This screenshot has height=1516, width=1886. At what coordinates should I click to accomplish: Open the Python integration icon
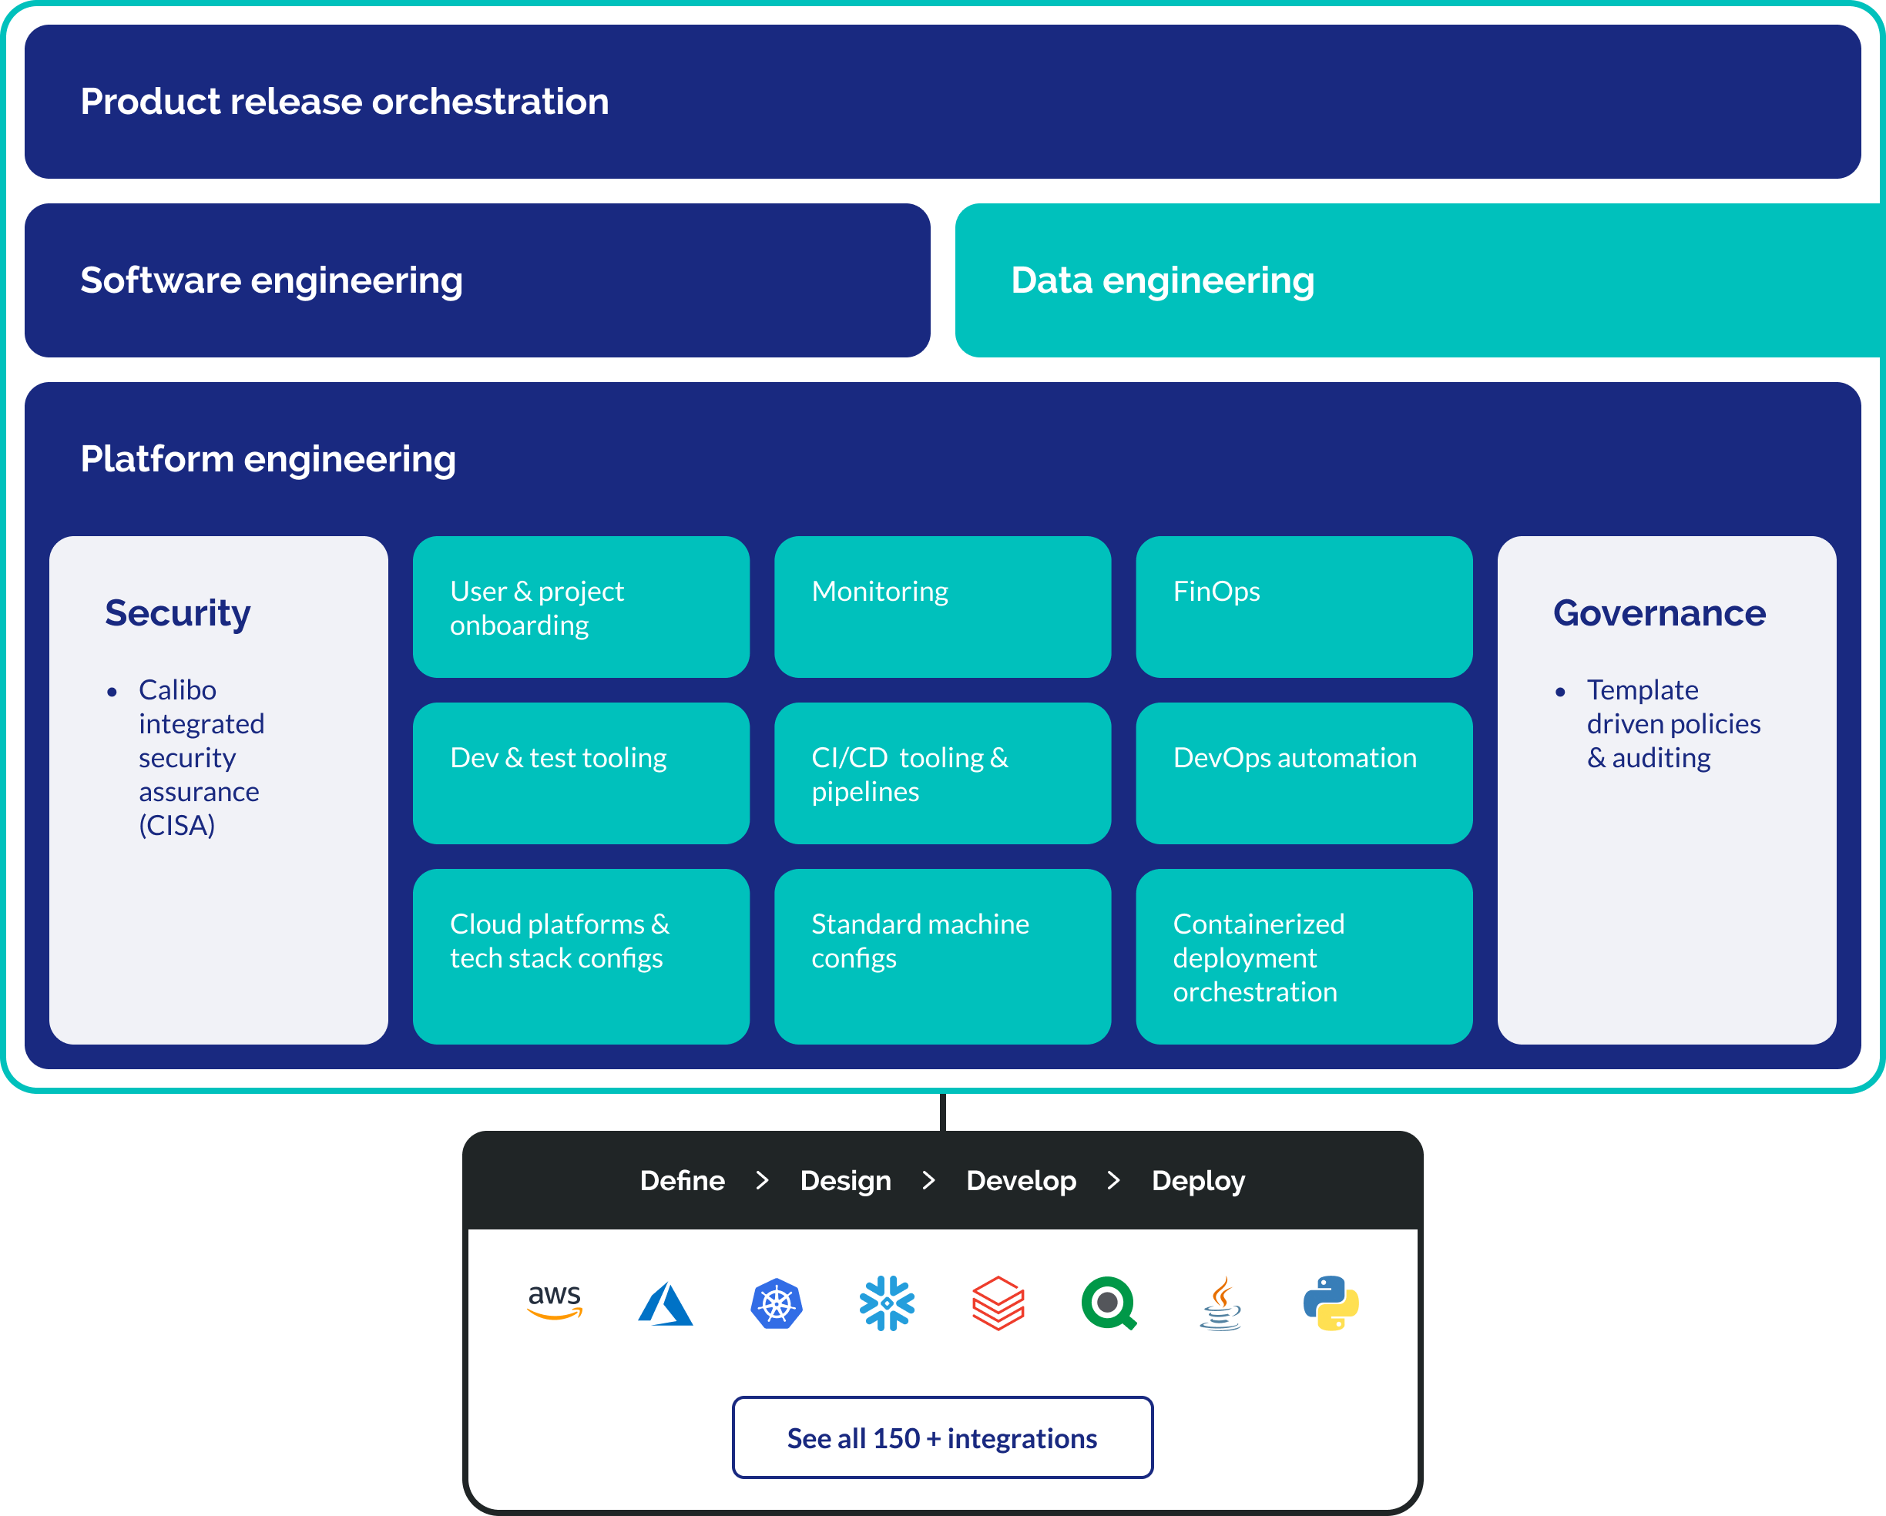[x=1331, y=1304]
